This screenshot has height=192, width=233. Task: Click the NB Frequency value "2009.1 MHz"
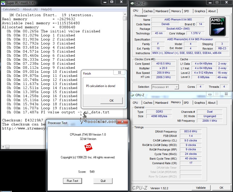coord(210,121)
